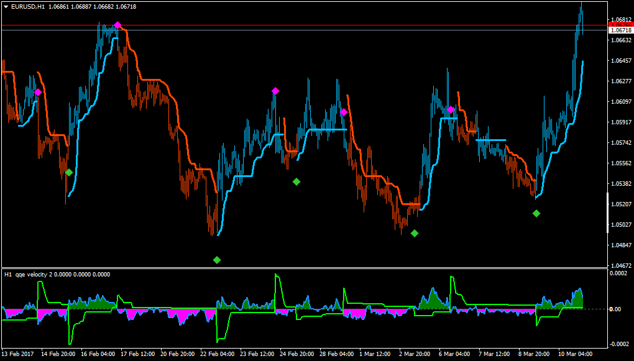Viewport: 634px width, 361px height.
Task: Click the lowest green diamond buy signal
Action: 217,260
